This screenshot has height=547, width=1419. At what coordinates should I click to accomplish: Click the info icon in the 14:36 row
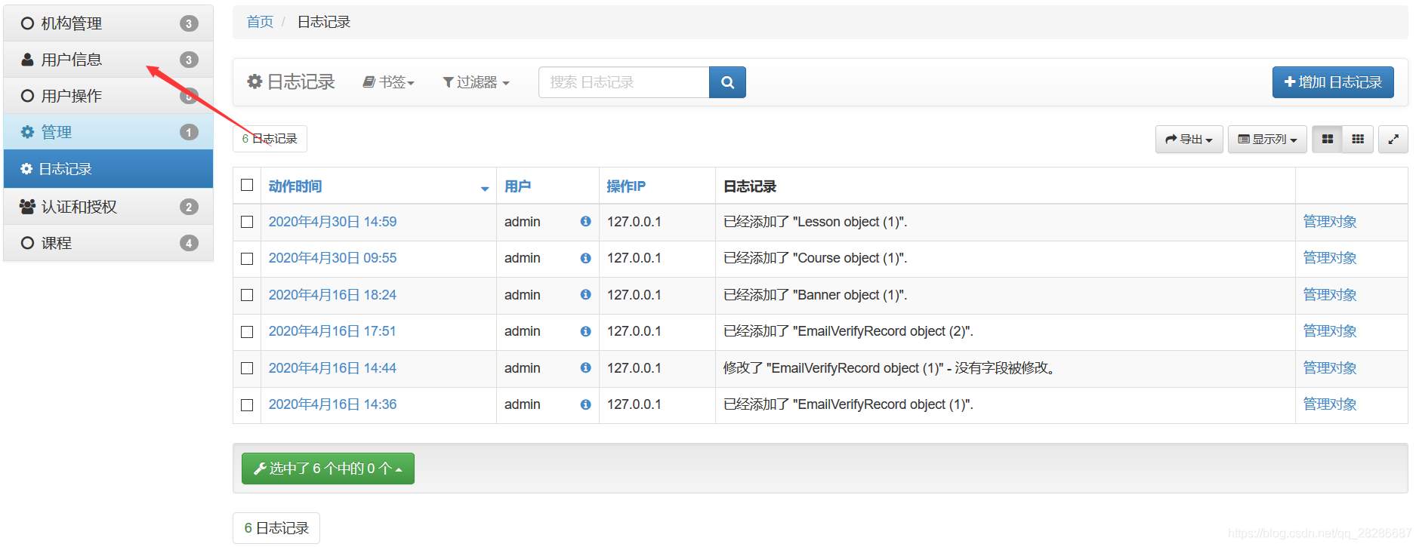(585, 404)
